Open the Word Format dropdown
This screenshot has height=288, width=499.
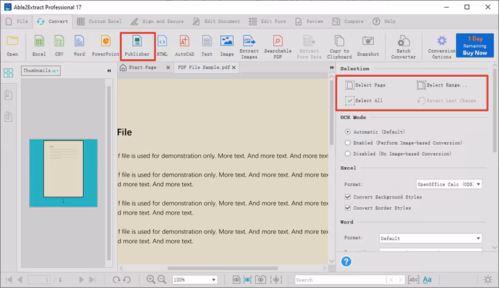pos(430,238)
